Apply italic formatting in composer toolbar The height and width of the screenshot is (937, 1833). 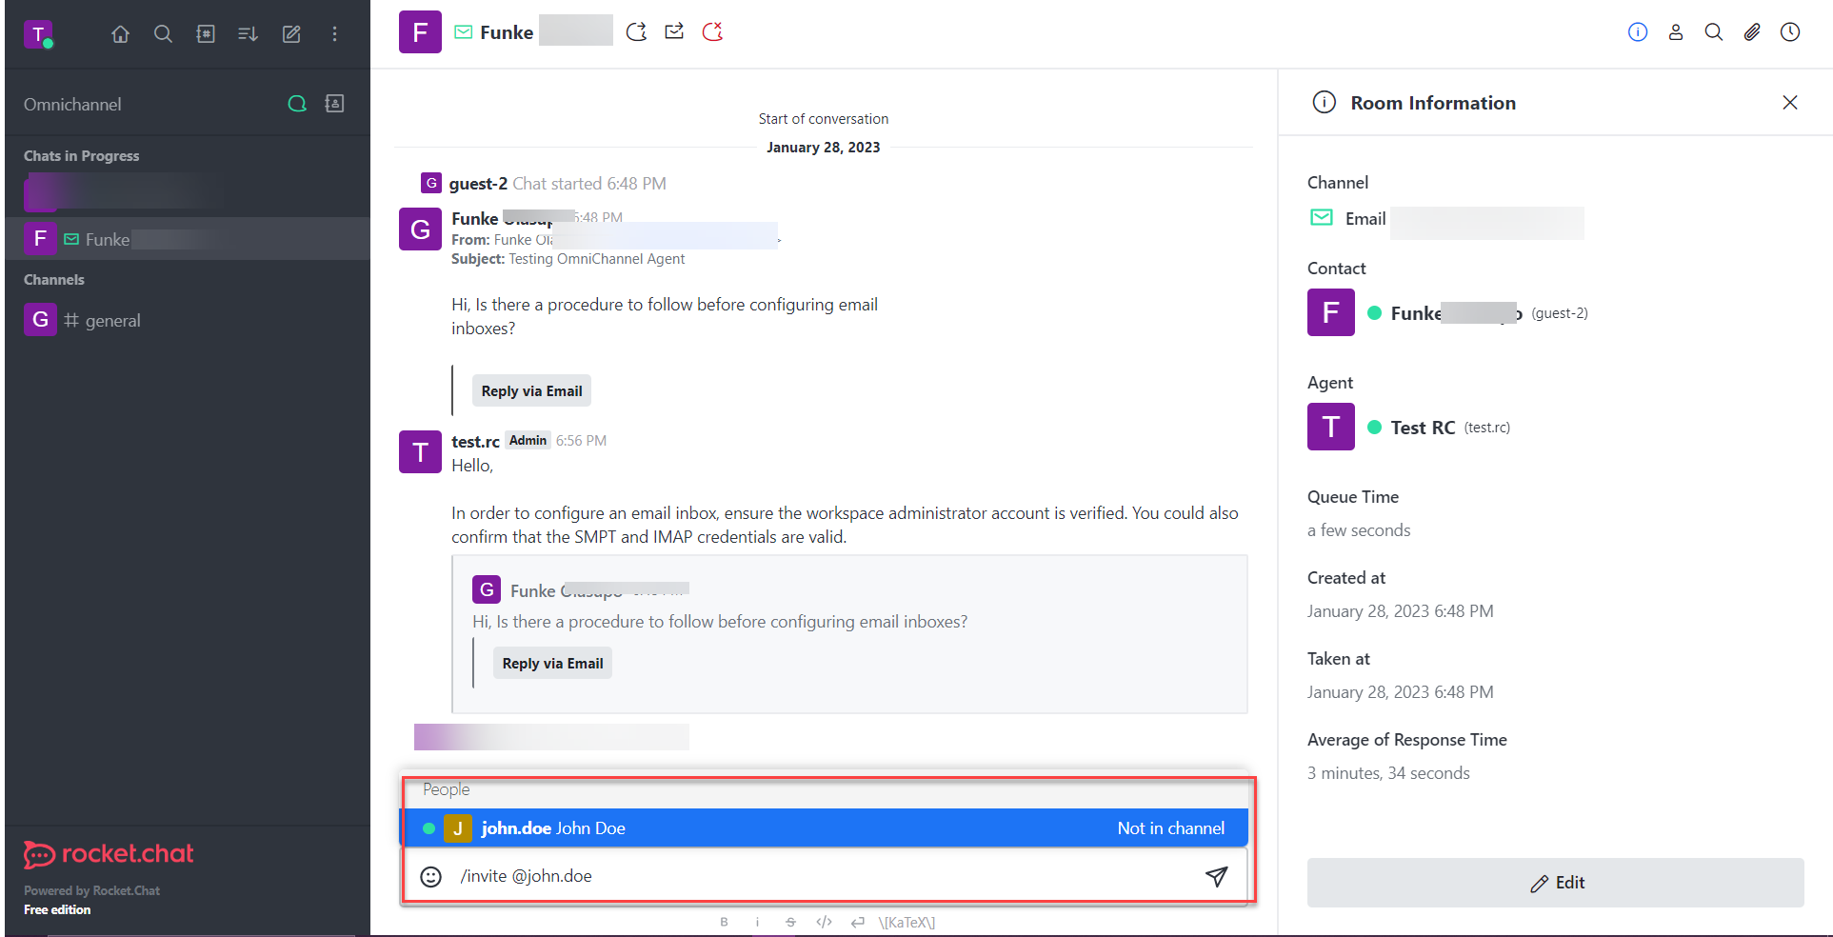click(757, 922)
